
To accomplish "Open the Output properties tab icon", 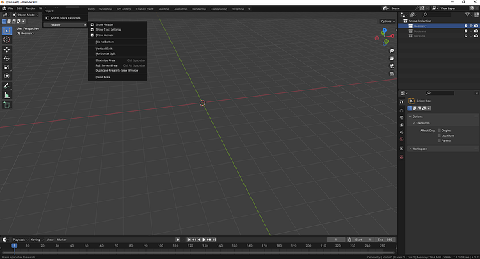I will tap(401, 118).
